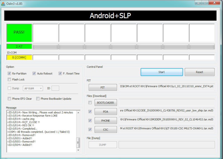Viewport: 223px width, 159px height.
Task: Select the 0:[COM4] port field
Action: [x=19, y=57]
